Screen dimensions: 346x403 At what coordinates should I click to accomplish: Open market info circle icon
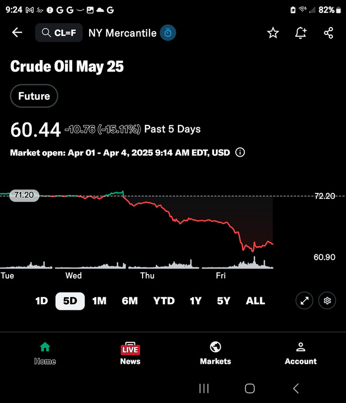coord(240,153)
